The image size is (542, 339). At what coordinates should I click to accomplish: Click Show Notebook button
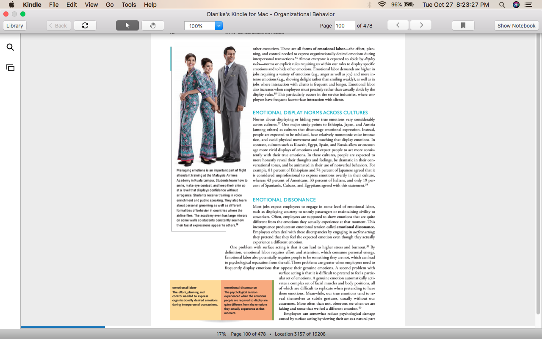point(516,25)
